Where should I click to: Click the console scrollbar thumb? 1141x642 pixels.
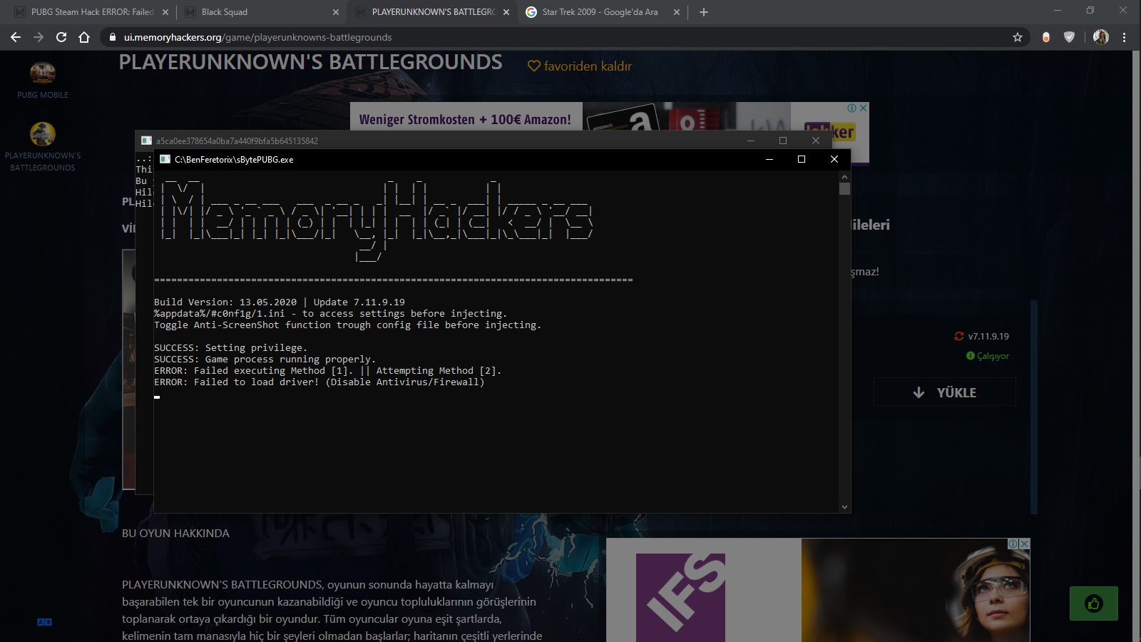[844, 189]
